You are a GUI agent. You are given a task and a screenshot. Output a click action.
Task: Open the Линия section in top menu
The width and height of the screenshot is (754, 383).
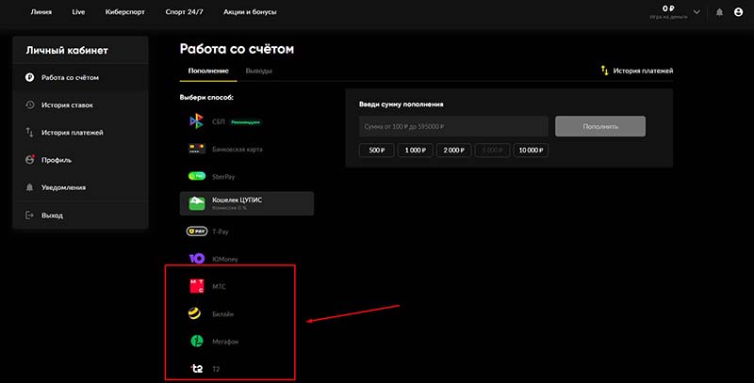[41, 12]
